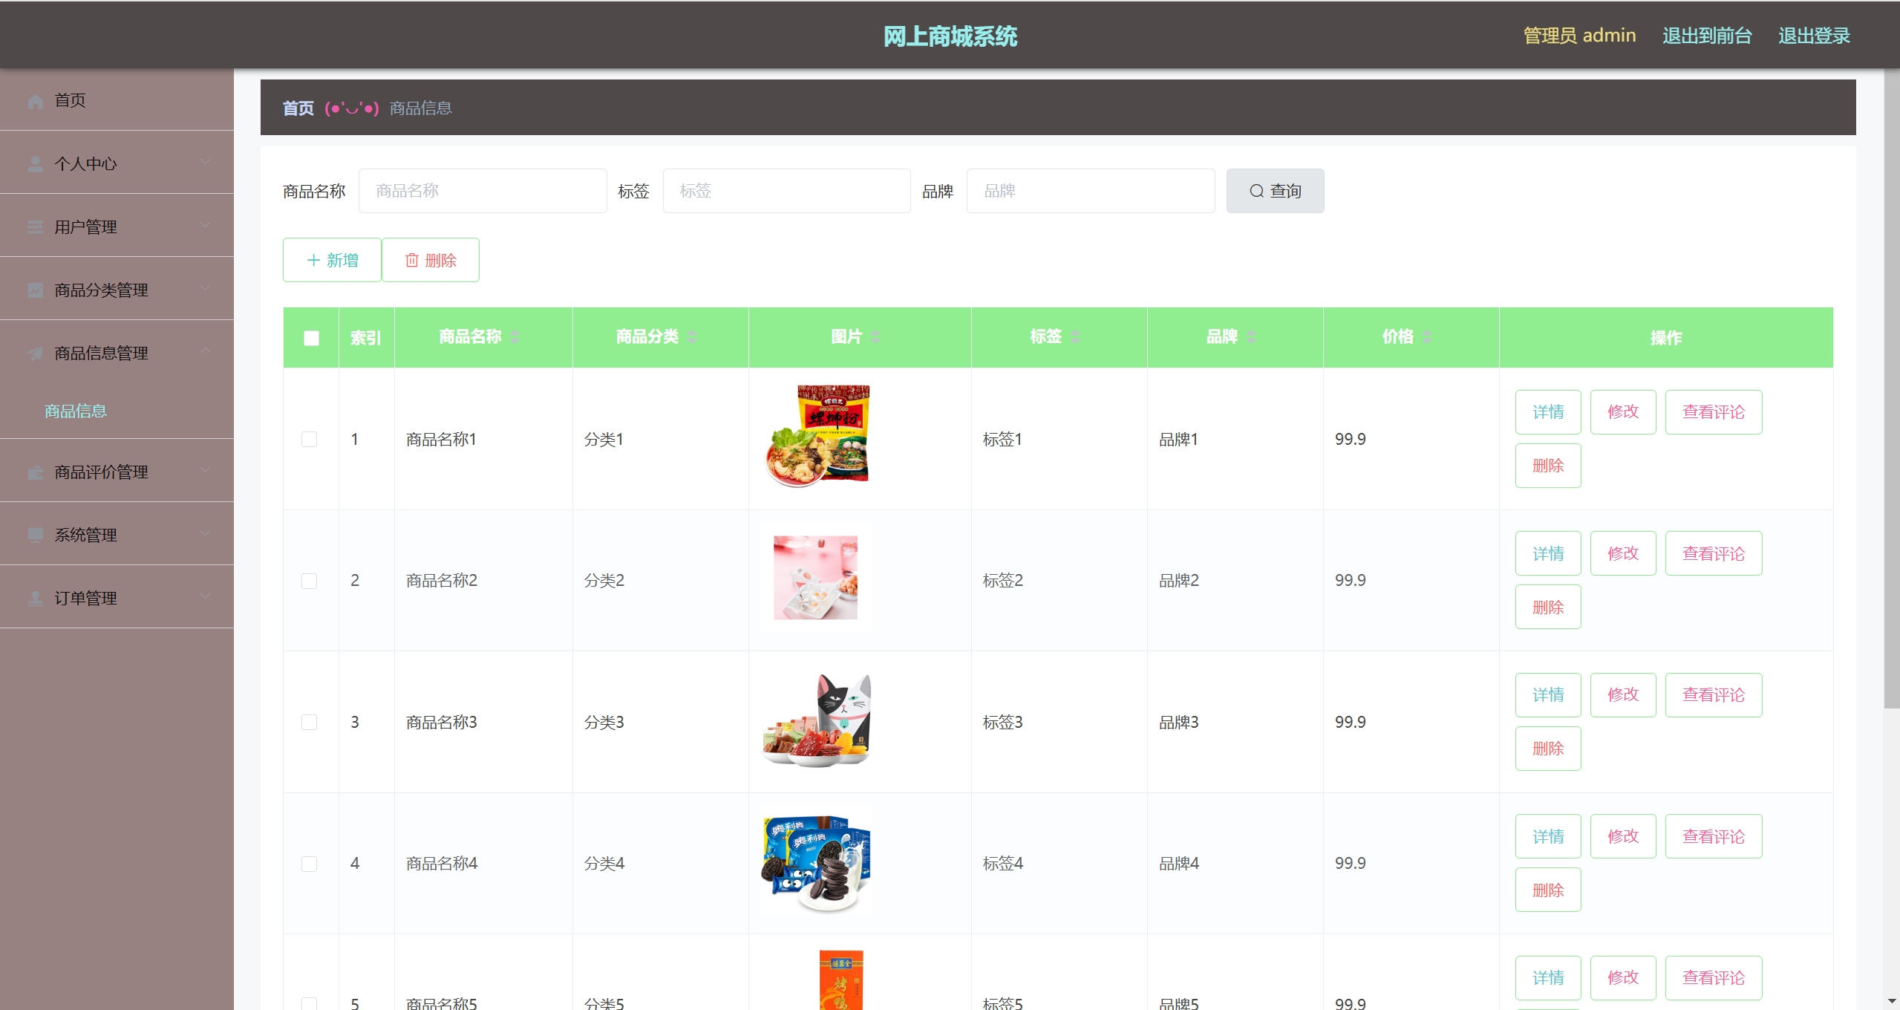1900x1010 pixels.
Task: Click the sort icon on 标签 column header
Action: 1074,337
